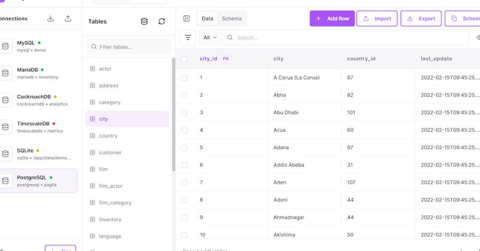Image resolution: width=480 pixels, height=251 pixels.
Task: Click the PostgreSQL connection database icon
Action: point(5,181)
